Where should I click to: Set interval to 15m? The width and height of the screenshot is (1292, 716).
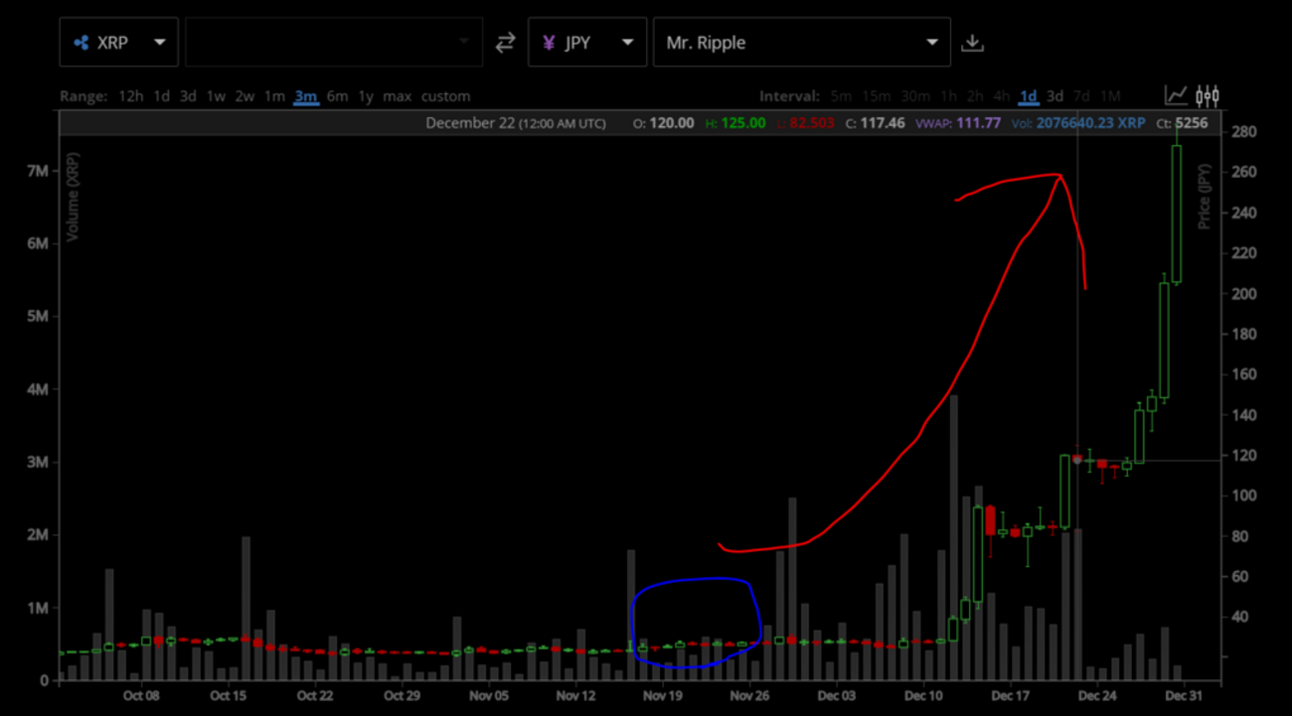tap(877, 96)
